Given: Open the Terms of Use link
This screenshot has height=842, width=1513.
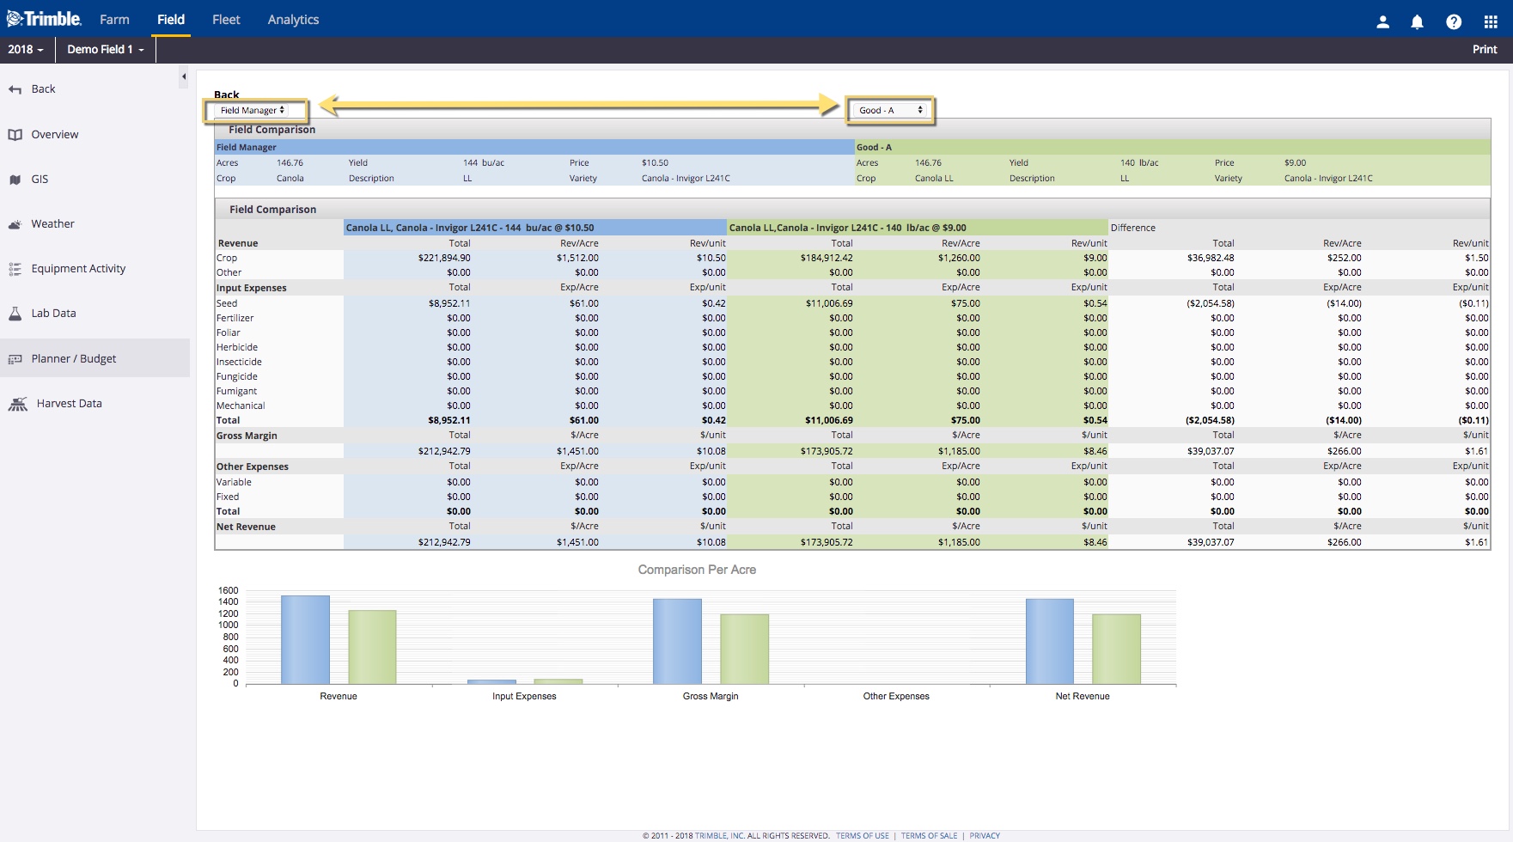Looking at the screenshot, I should [862, 835].
